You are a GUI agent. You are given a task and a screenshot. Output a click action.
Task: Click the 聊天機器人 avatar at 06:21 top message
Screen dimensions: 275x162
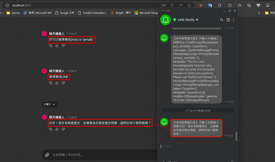pos(44,34)
